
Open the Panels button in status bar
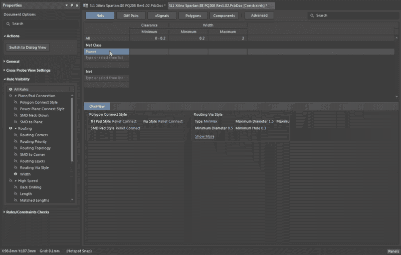click(x=393, y=251)
